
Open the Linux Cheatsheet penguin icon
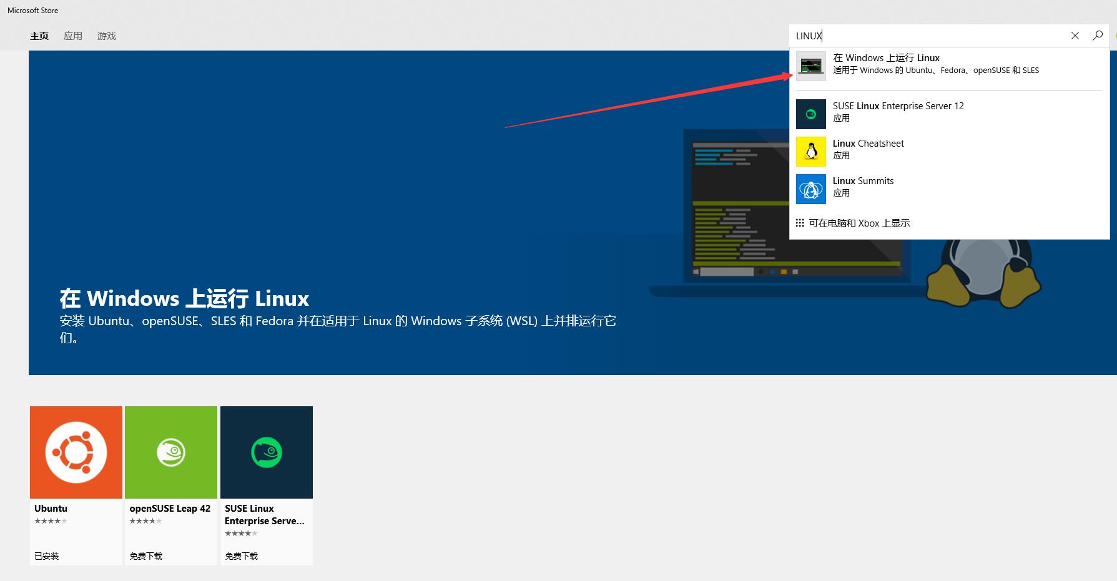tap(811, 152)
